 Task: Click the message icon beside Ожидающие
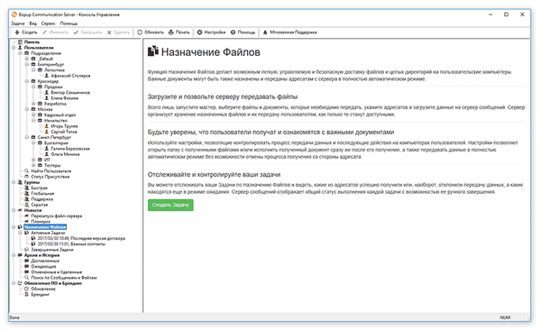pyautogui.click(x=26, y=266)
